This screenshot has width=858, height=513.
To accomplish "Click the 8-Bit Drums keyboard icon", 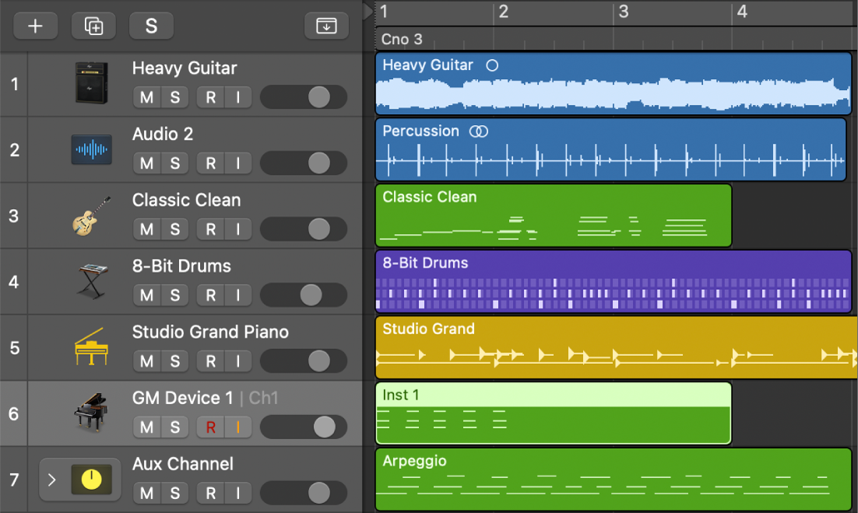I will point(91,281).
